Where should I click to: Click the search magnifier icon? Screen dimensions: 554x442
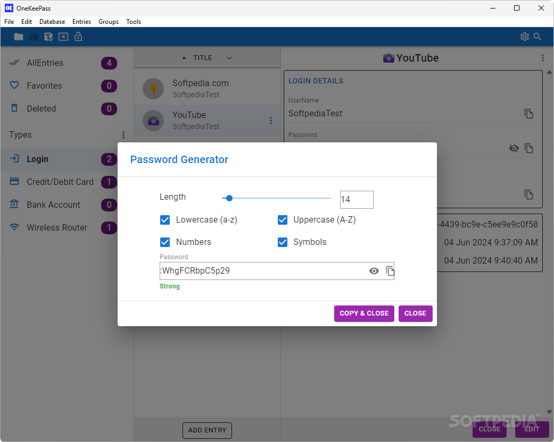pos(538,37)
